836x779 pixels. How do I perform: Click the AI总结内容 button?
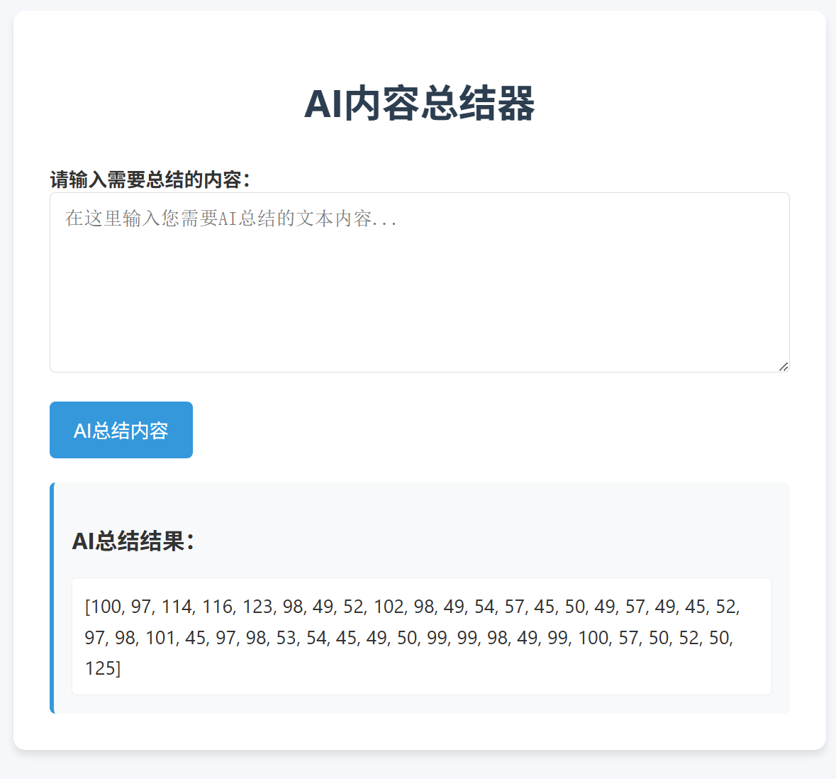point(121,430)
